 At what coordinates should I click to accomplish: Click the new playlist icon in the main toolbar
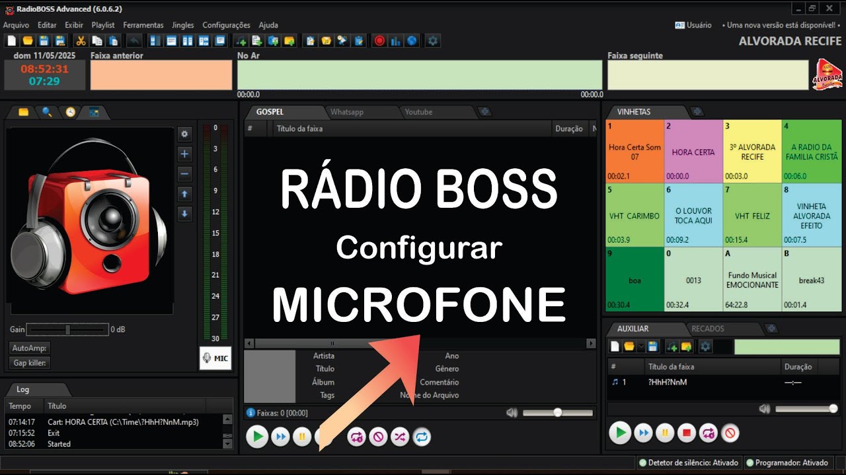coord(12,41)
